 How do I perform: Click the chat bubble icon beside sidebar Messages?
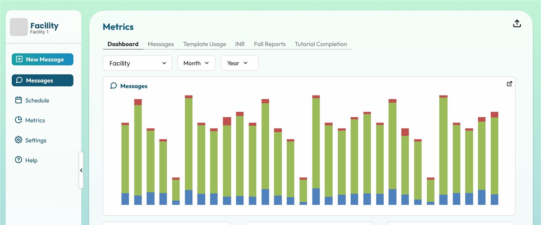19,80
